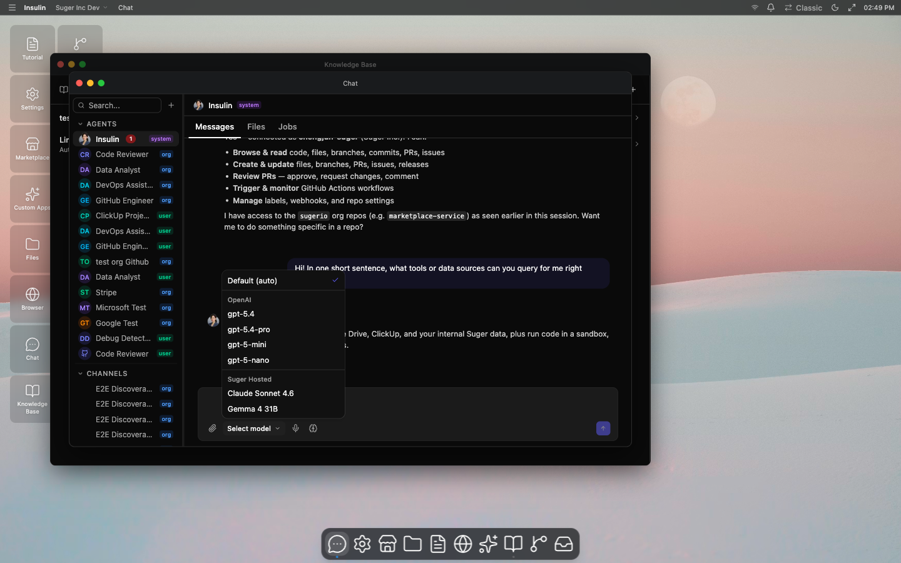Image resolution: width=901 pixels, height=563 pixels.
Task: Select the Insulin system agent
Action: pyautogui.click(x=126, y=139)
